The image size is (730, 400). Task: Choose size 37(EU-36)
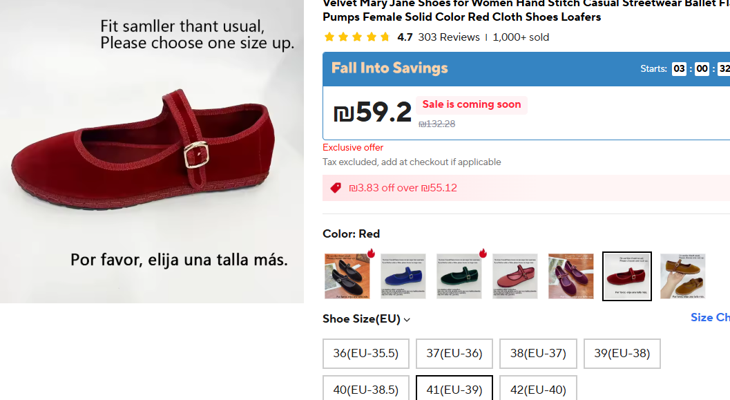tap(454, 354)
